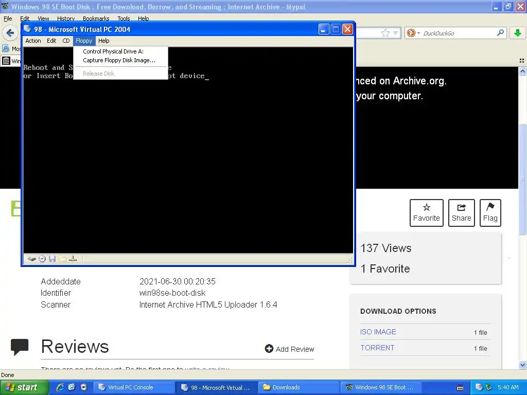Open the Edit menu in Virtual PC
The height and width of the screenshot is (395, 527).
tap(51, 41)
